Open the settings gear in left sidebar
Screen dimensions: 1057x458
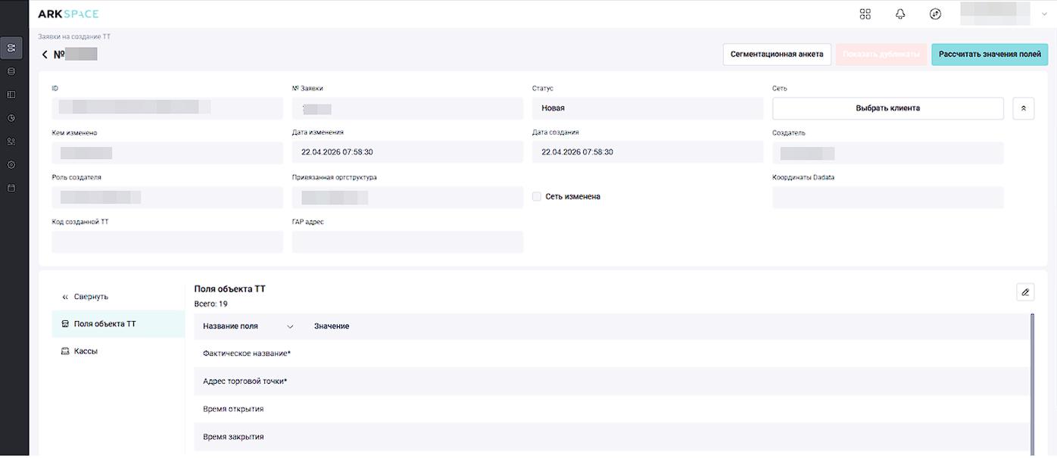pos(11,164)
